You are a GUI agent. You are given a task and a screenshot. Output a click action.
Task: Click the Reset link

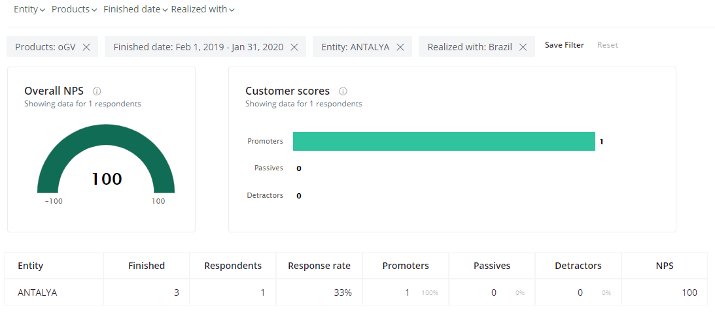pyautogui.click(x=608, y=45)
